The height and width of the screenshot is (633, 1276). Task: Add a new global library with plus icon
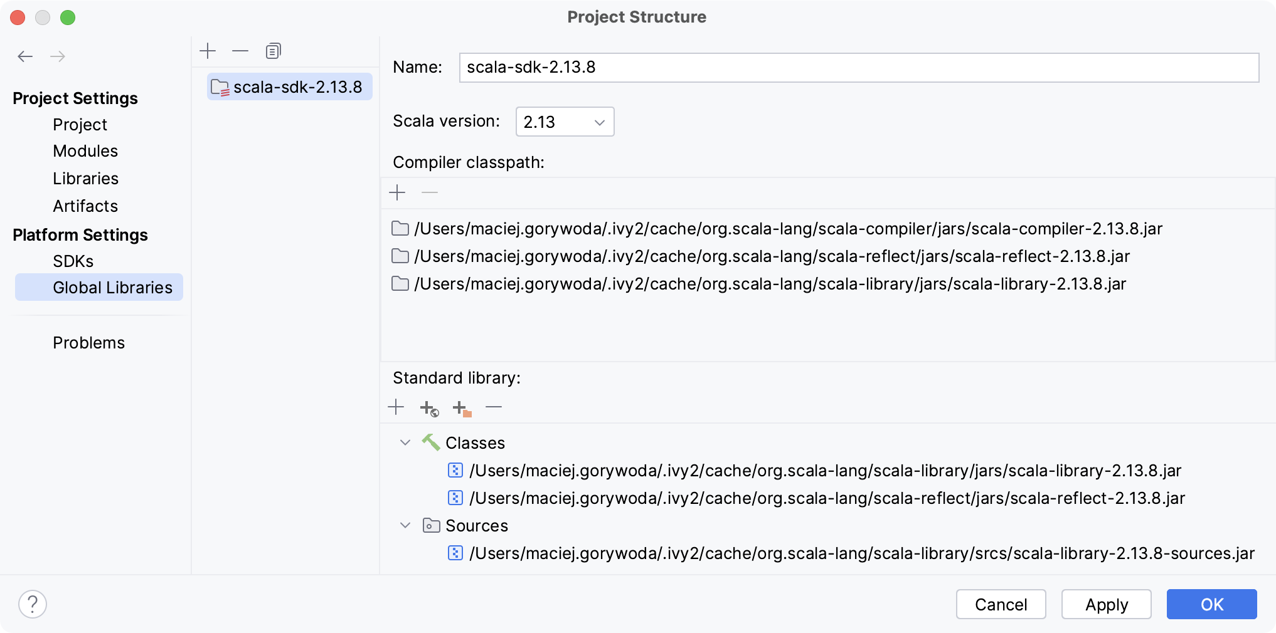(208, 50)
